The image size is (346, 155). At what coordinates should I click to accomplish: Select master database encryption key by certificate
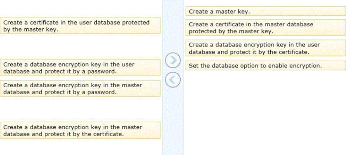coord(80,131)
